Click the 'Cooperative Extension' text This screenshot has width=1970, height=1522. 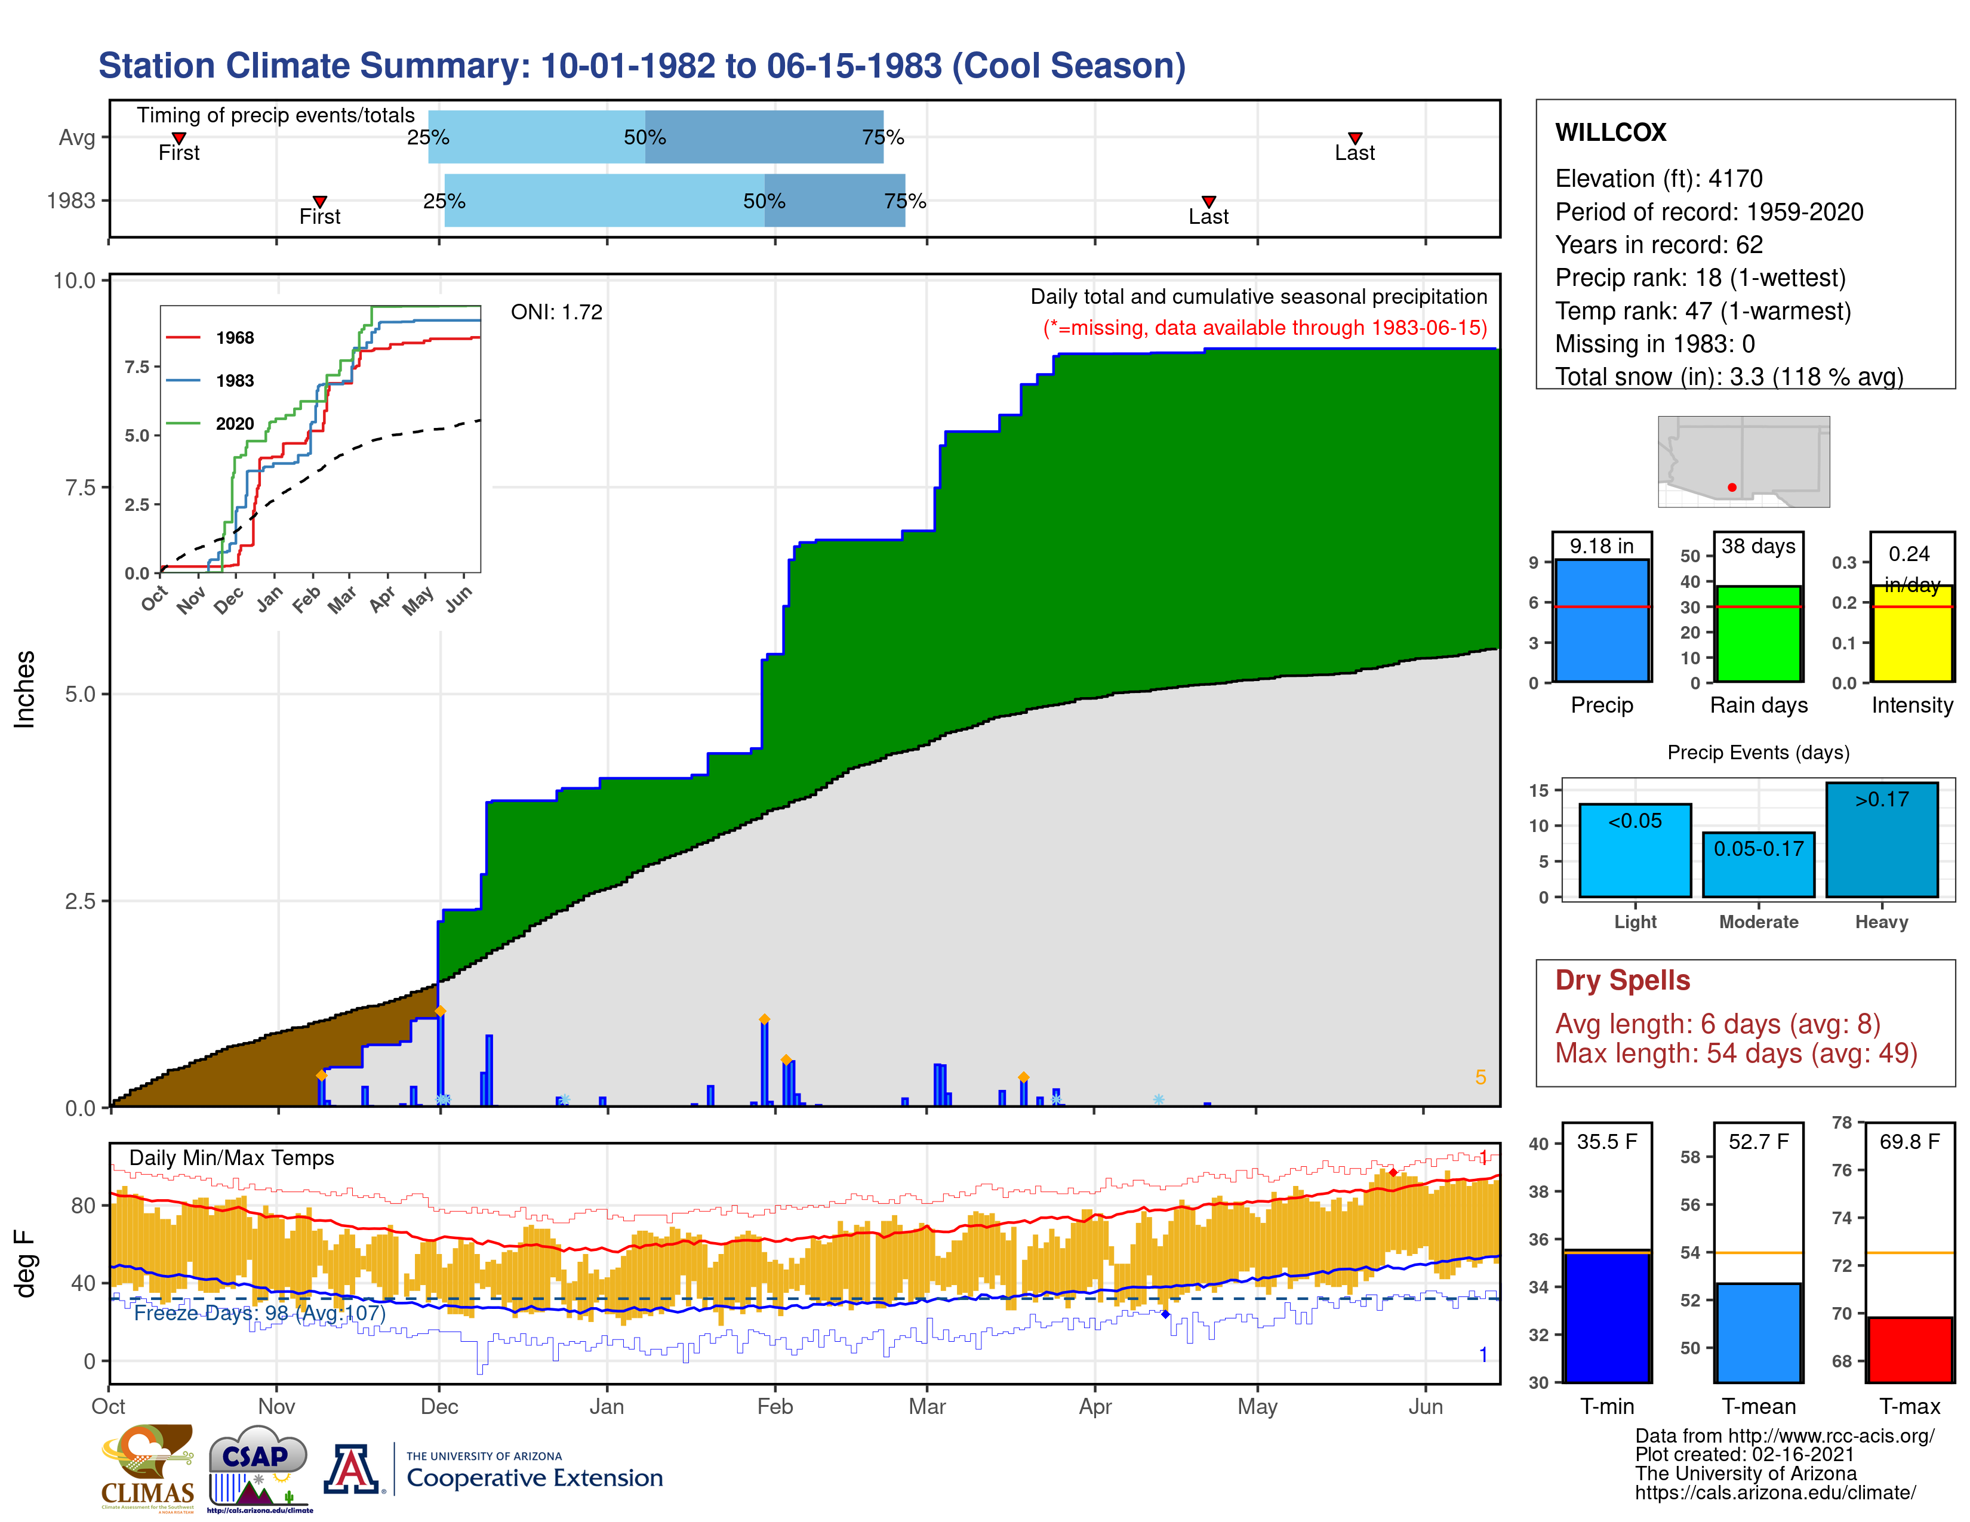coord(535,1478)
